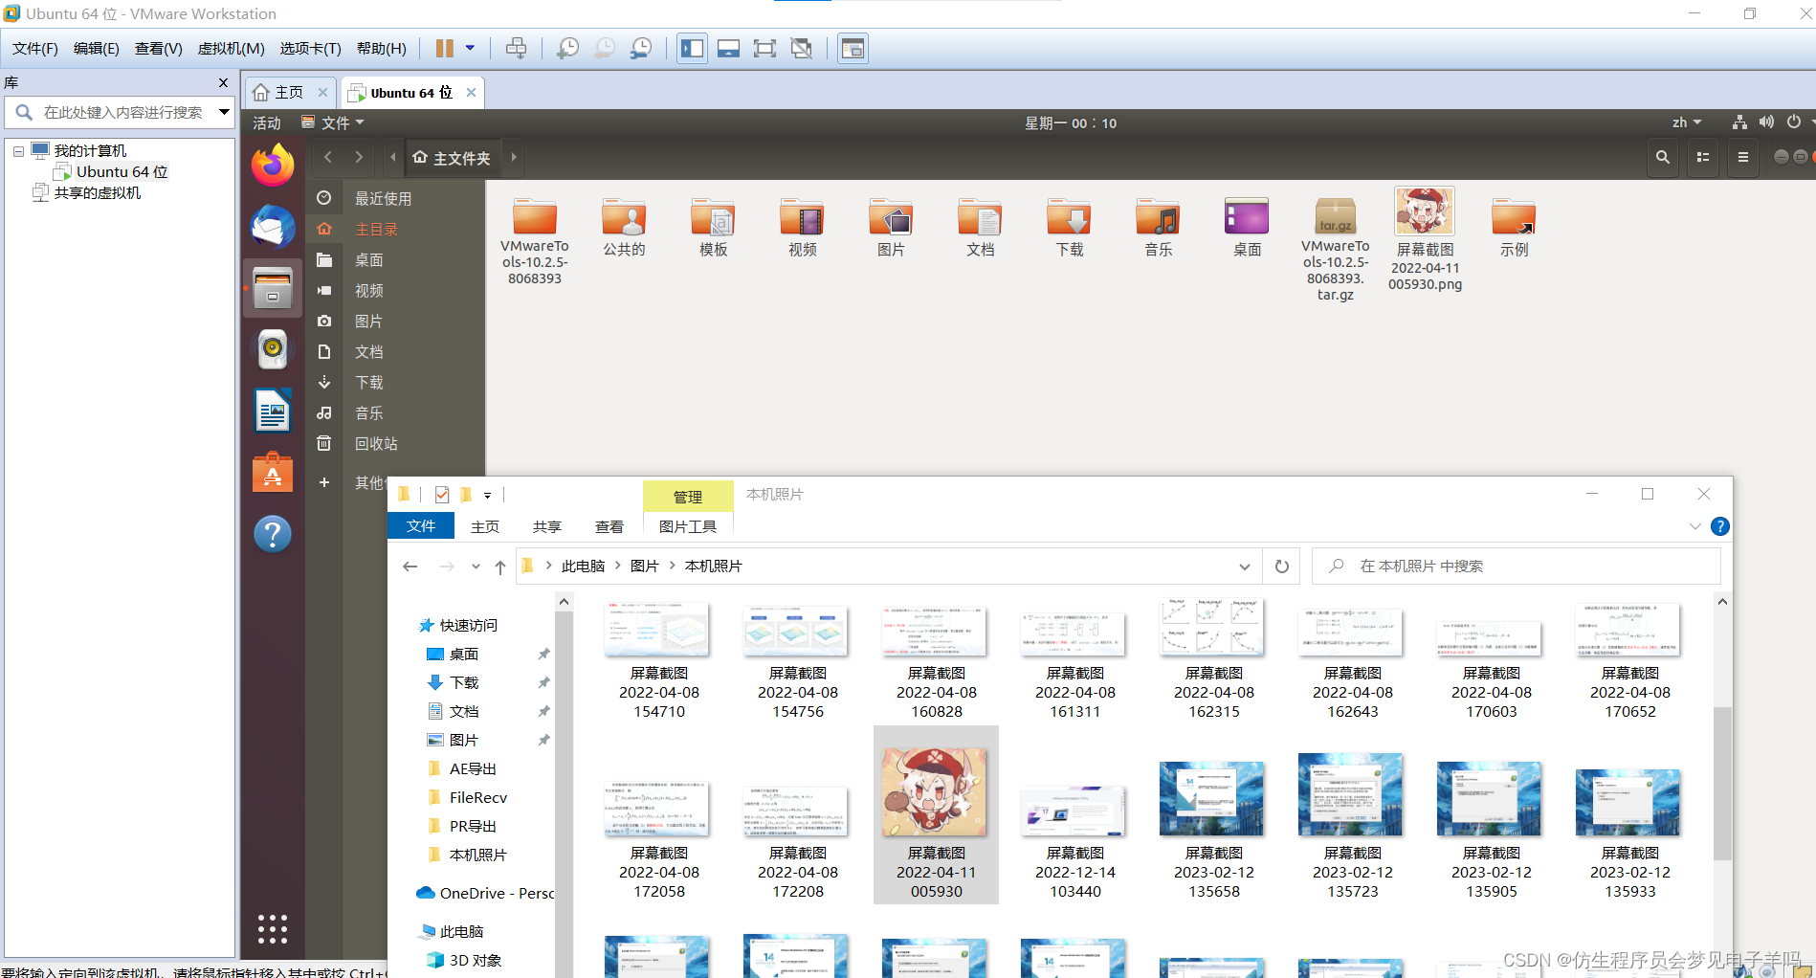
Task: Open the 文件 app menu in Ubuntu top bar
Action: coord(333,122)
